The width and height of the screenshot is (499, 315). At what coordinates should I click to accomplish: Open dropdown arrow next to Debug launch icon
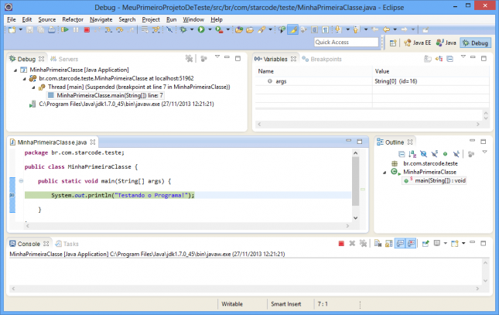click(192, 29)
